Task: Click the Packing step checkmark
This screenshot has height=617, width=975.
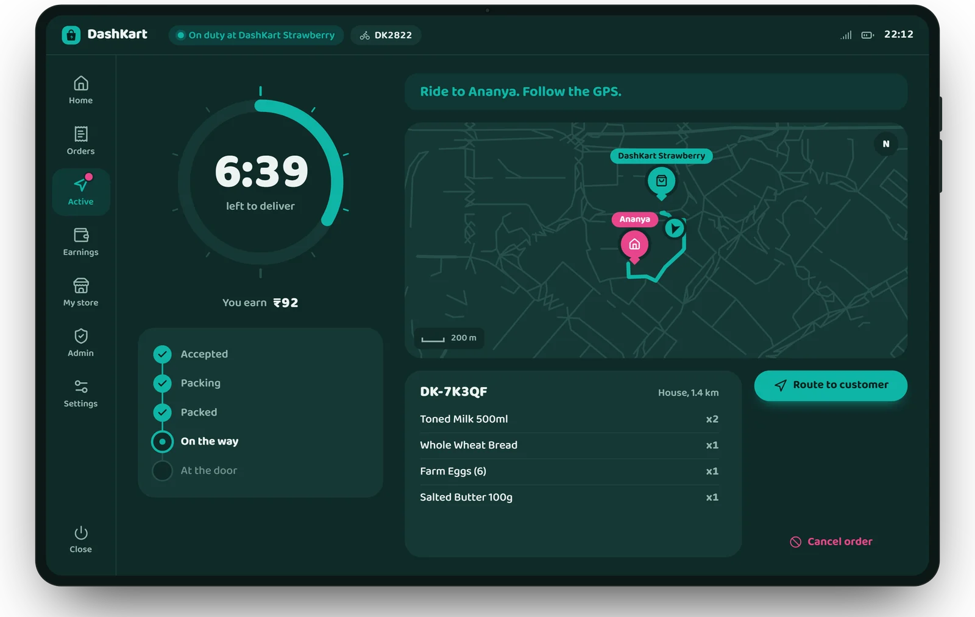Action: tap(162, 383)
